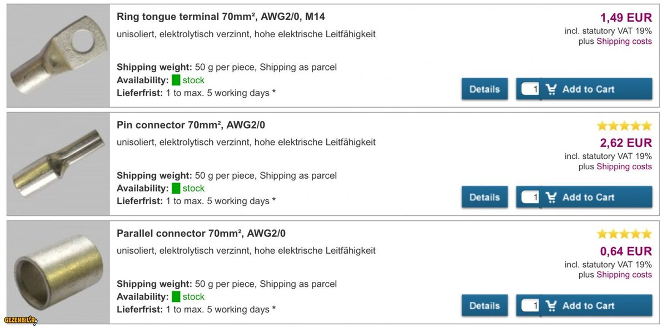Click Ring tongue terminal product thumbnail
Screen dimensions: 667x328
[58, 56]
